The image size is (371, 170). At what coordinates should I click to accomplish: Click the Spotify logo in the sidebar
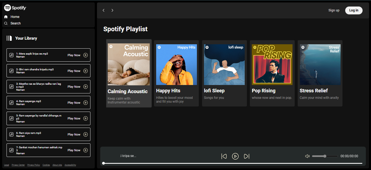tap(15, 8)
